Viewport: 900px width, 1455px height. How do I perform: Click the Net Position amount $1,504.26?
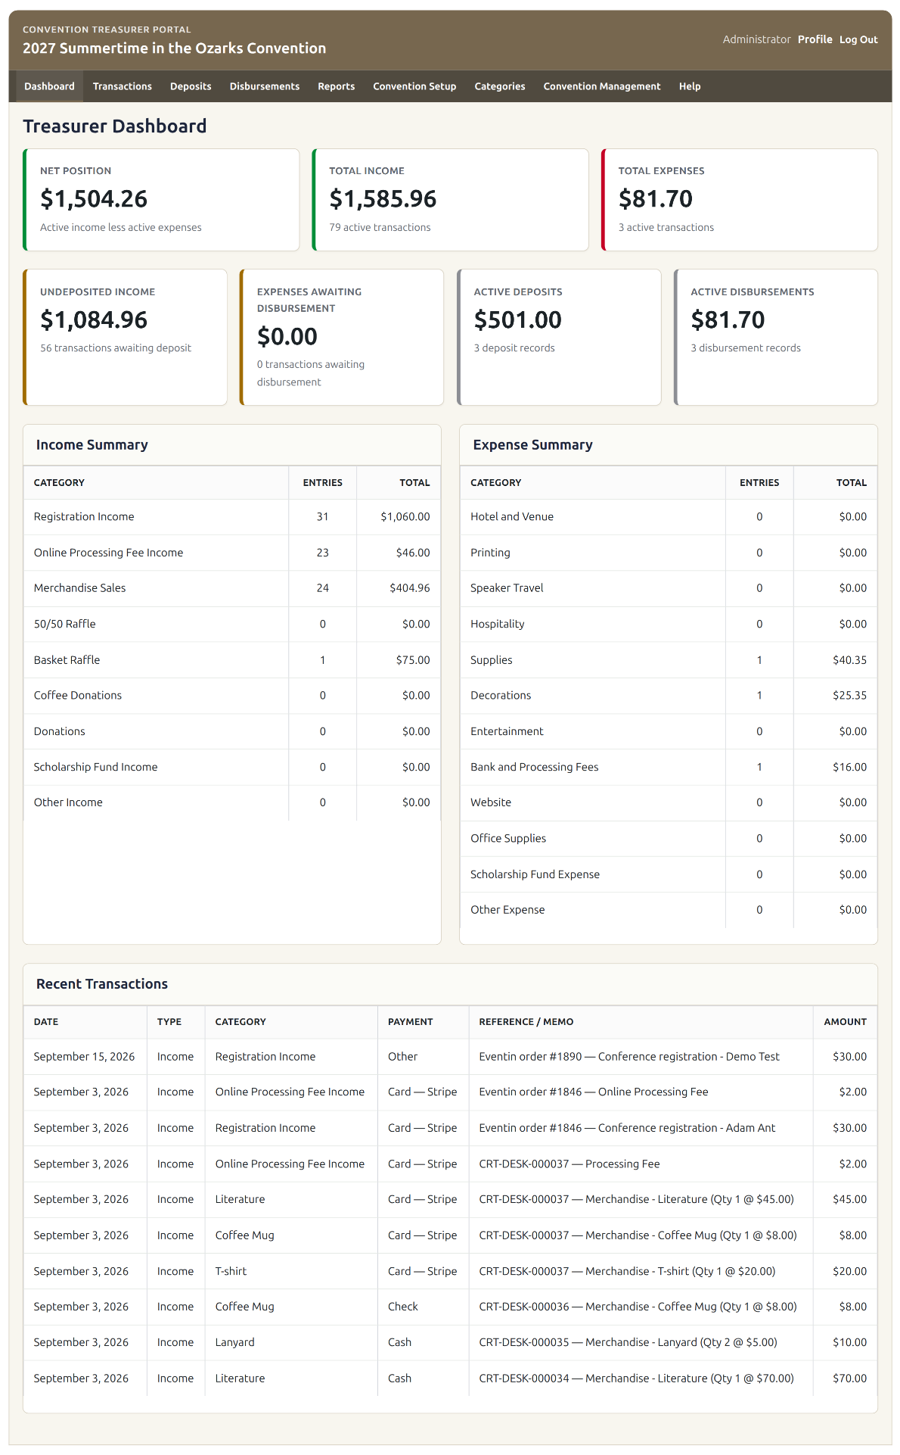(94, 198)
